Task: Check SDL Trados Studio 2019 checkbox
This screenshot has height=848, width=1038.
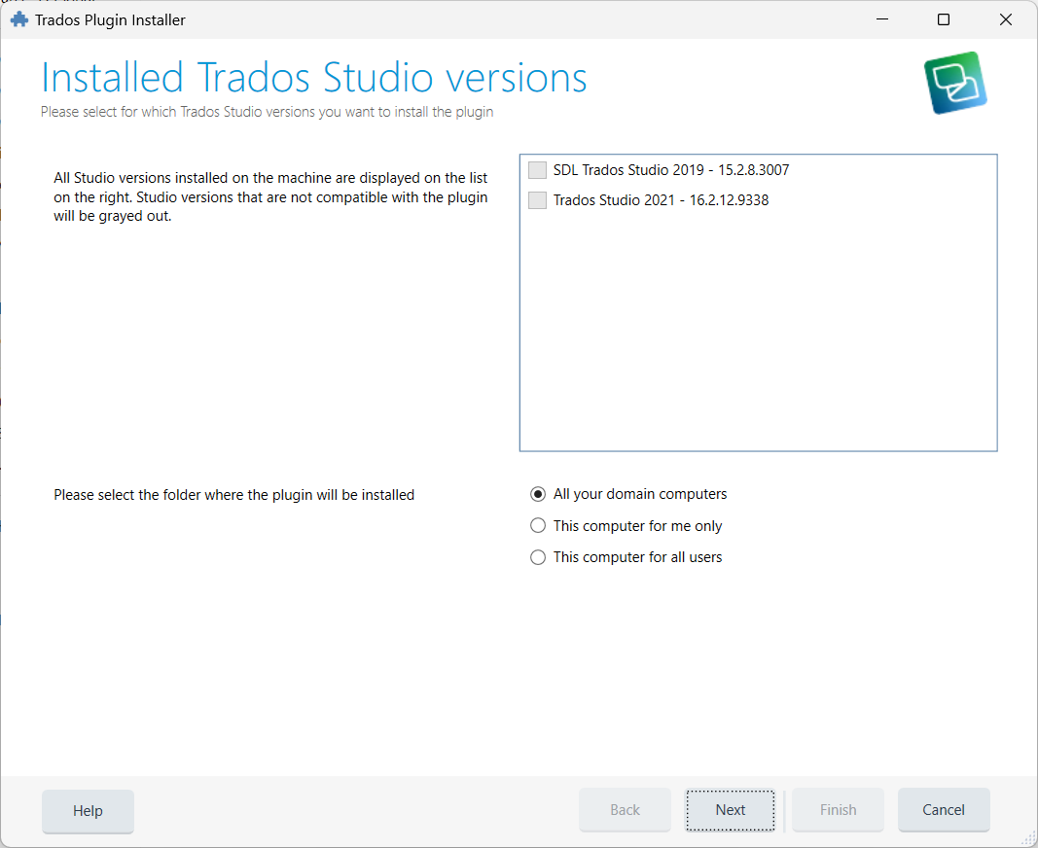Action: (x=538, y=170)
